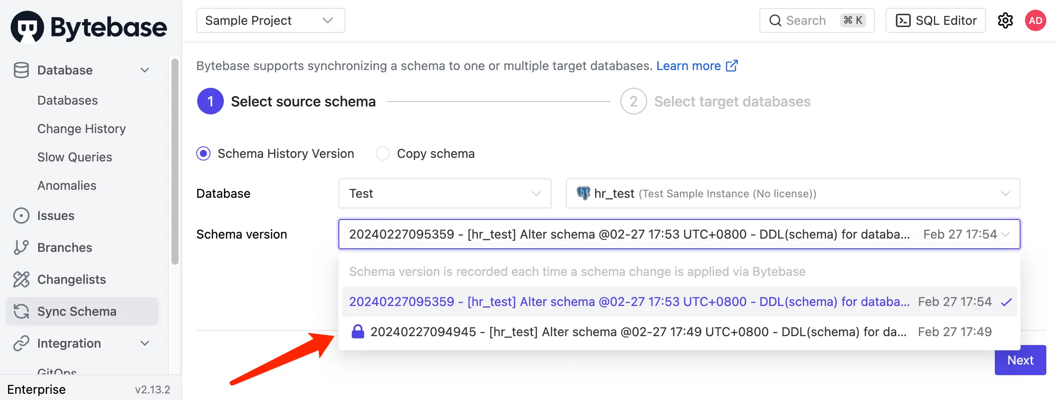This screenshot has width=1057, height=400.
Task: Go to Branches page
Action: [64, 247]
